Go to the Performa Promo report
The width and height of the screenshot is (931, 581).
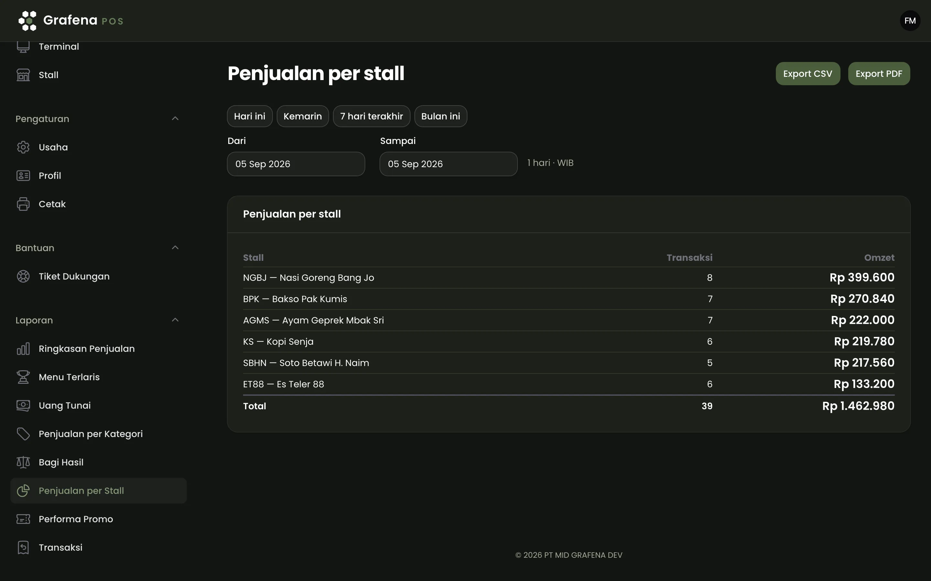point(99,519)
